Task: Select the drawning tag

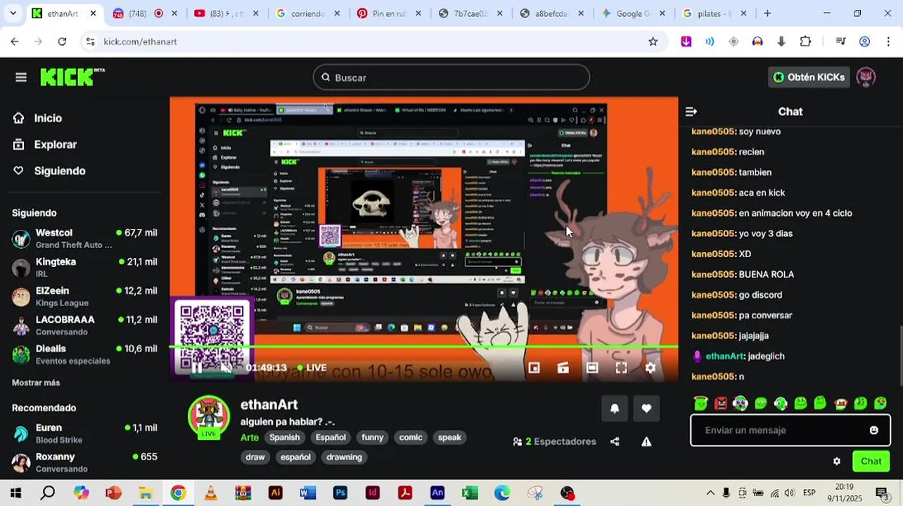Action: (344, 457)
